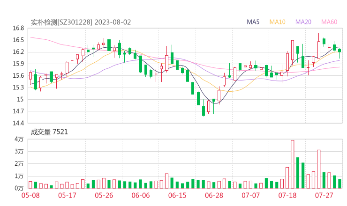Click the 15.6 price axis label
Screen dimensions: 347x206
point(18,75)
